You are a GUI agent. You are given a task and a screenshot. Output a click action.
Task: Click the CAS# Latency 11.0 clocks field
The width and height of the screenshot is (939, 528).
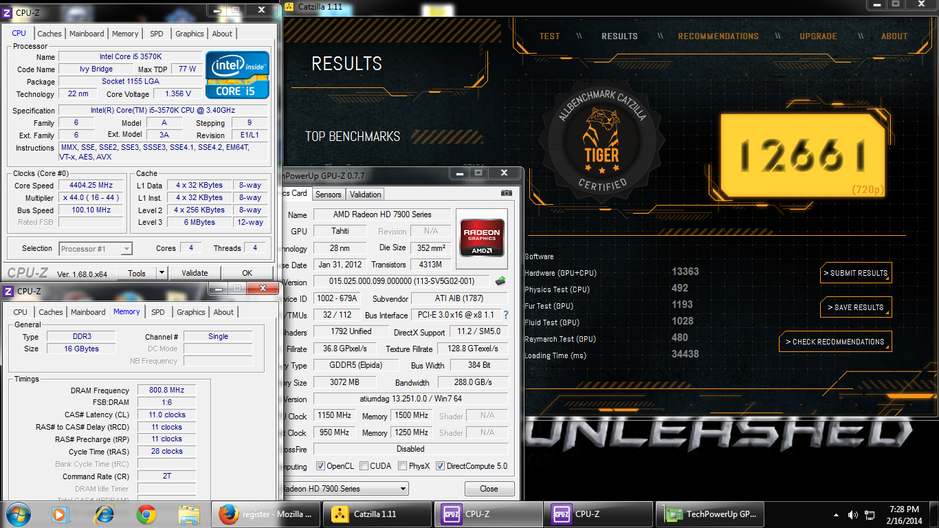167,415
